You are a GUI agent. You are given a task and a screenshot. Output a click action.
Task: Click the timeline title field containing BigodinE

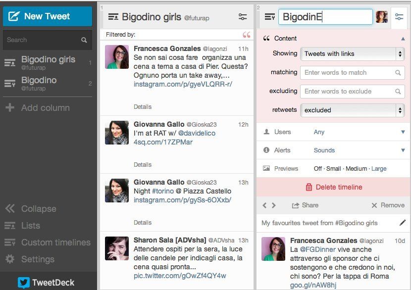coord(325,17)
